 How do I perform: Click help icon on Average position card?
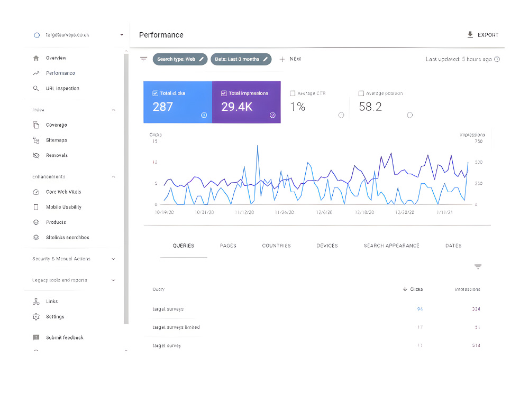coord(410,115)
